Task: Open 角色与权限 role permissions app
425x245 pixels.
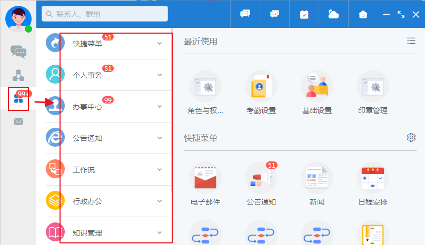Action: tap(205, 86)
